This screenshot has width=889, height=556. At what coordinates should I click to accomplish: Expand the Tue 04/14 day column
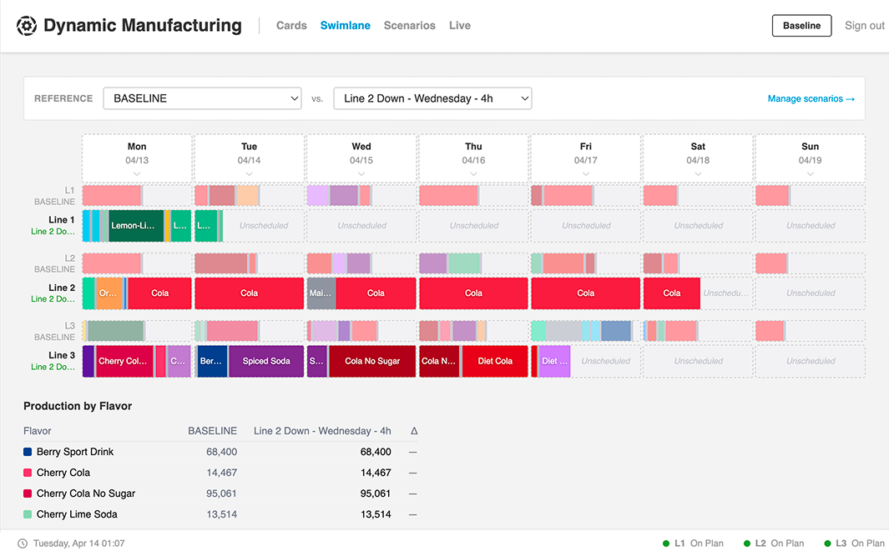(249, 174)
